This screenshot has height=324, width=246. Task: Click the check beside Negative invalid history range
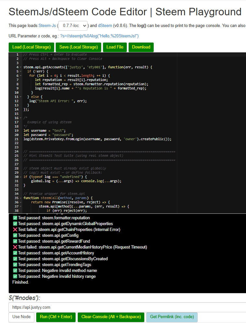[x=15, y=276]
